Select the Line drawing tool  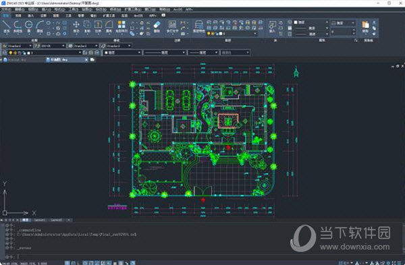pyautogui.click(x=7, y=27)
